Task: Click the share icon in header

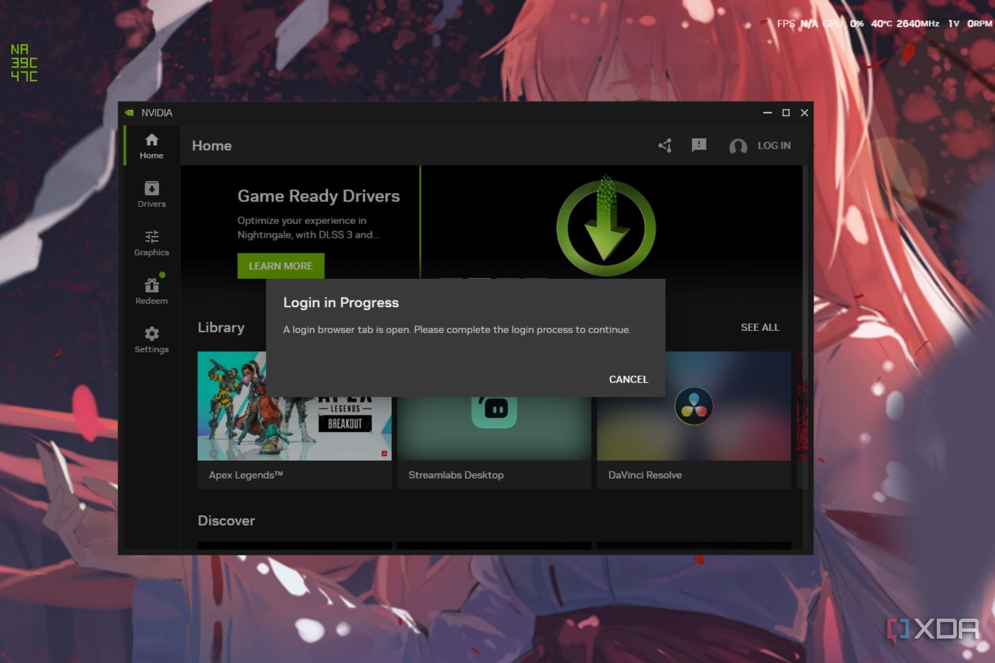Action: (x=665, y=145)
